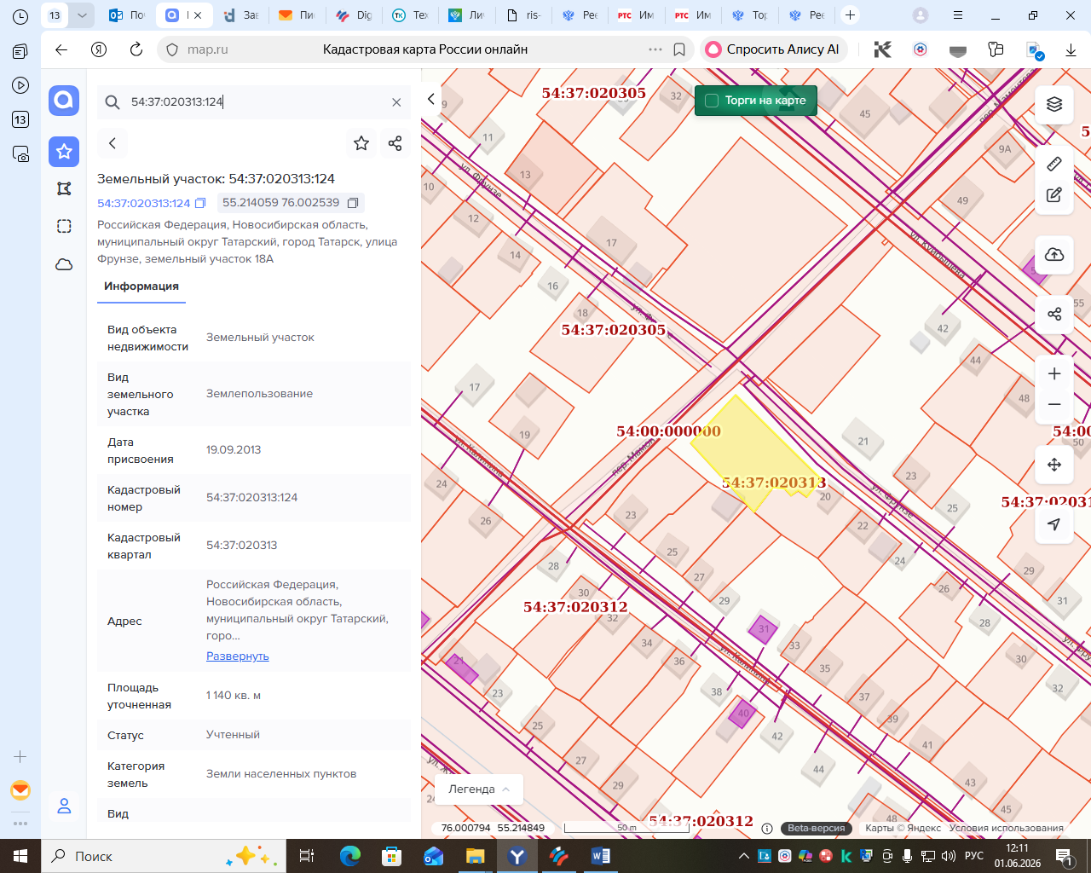Screen dimensions: 1091x873
Task: Open the three-dots page menu in address bar
Action: click(x=655, y=49)
